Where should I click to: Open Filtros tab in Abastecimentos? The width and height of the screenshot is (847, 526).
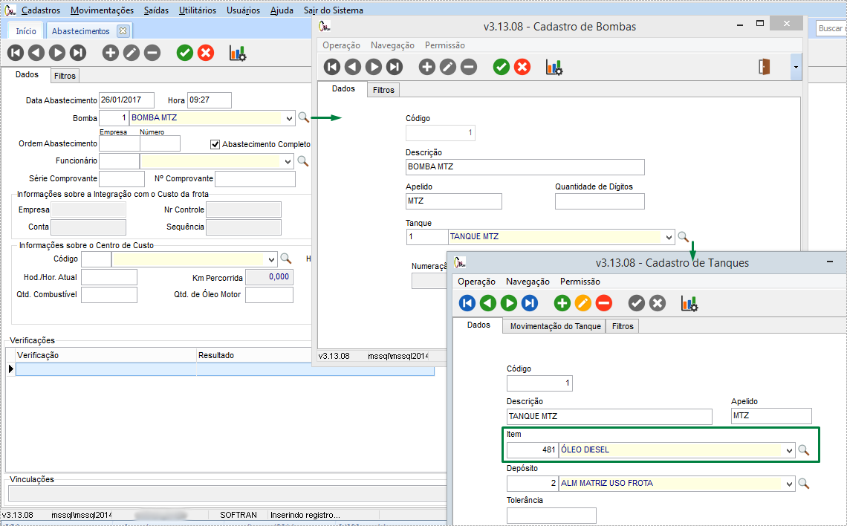tap(65, 76)
